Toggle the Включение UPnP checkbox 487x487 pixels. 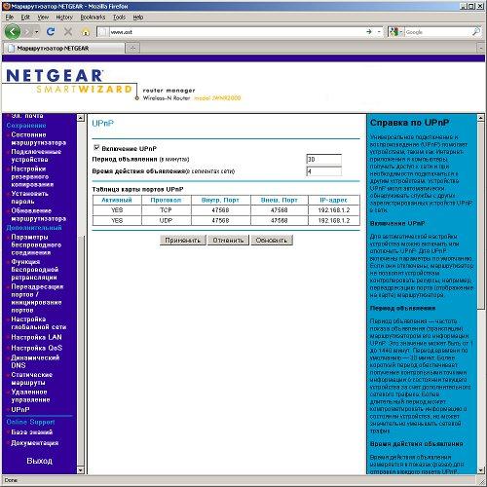[x=96, y=148]
